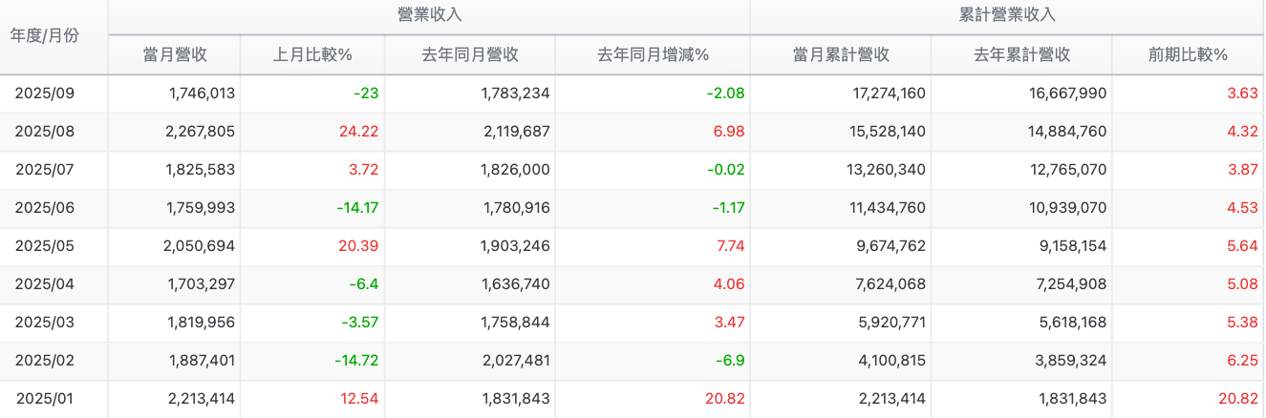Click the 營業收入 group header
Image resolution: width=1266 pixels, height=418 pixels.
(429, 15)
